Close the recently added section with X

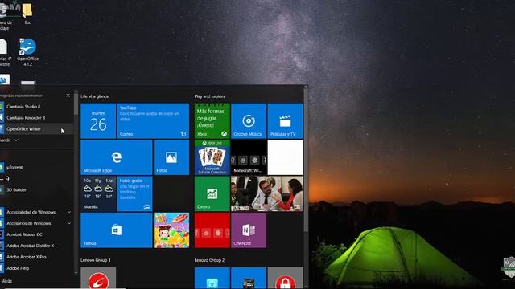pyautogui.click(x=68, y=96)
